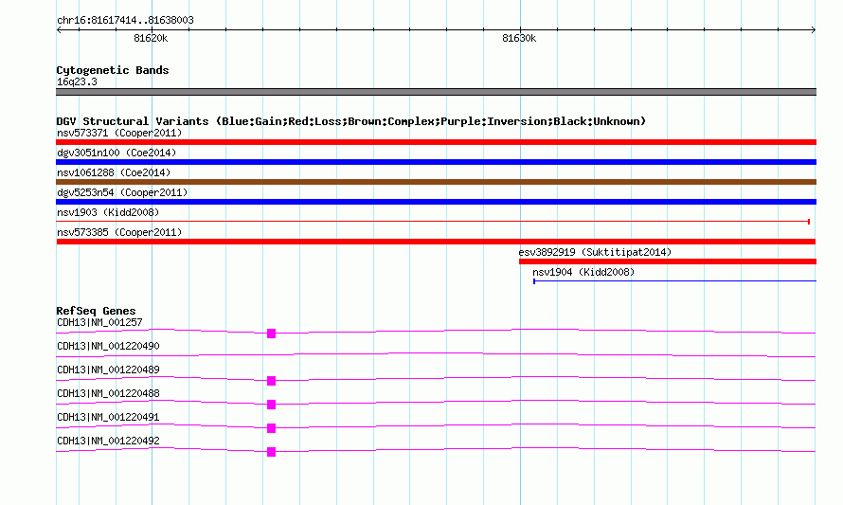Click the DGV Structural Variants track title
The width and height of the screenshot is (843, 505).
pyautogui.click(x=351, y=121)
